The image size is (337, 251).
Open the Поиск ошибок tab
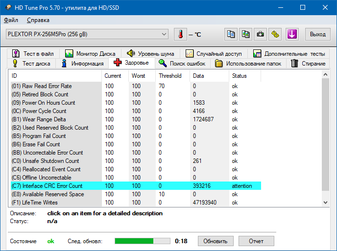click(184, 64)
